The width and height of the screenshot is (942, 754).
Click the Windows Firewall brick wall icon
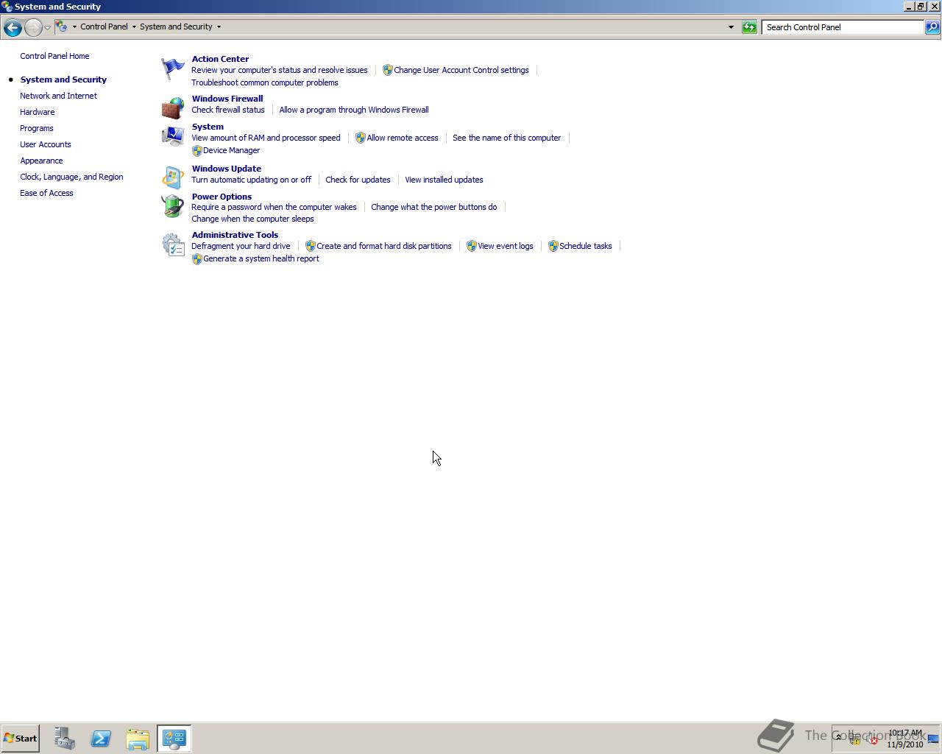point(173,108)
